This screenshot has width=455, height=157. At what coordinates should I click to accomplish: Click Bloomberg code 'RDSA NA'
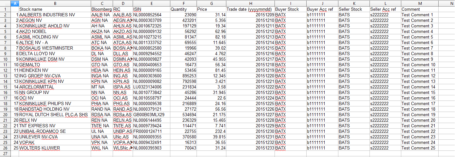tap(102, 115)
